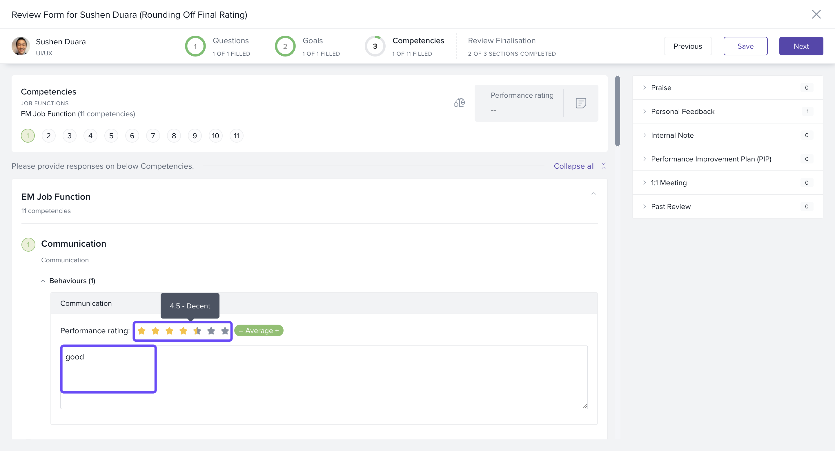Collapse the EM Job Function card chevron
The image size is (835, 451).
pyautogui.click(x=593, y=194)
